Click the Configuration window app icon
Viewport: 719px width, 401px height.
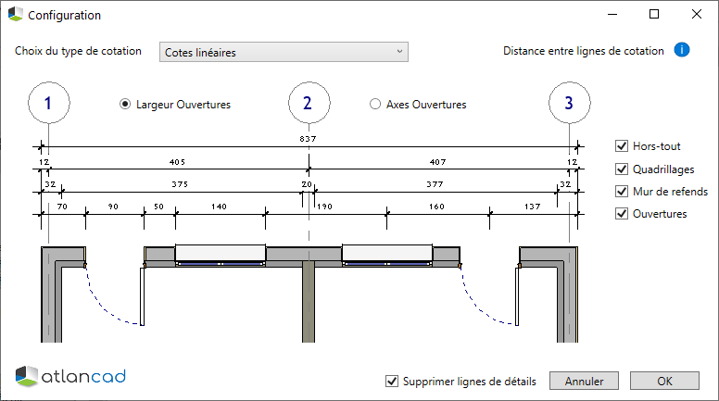15,14
